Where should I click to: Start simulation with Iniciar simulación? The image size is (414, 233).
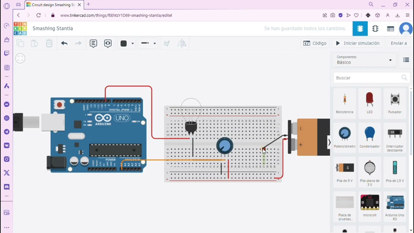[357, 43]
